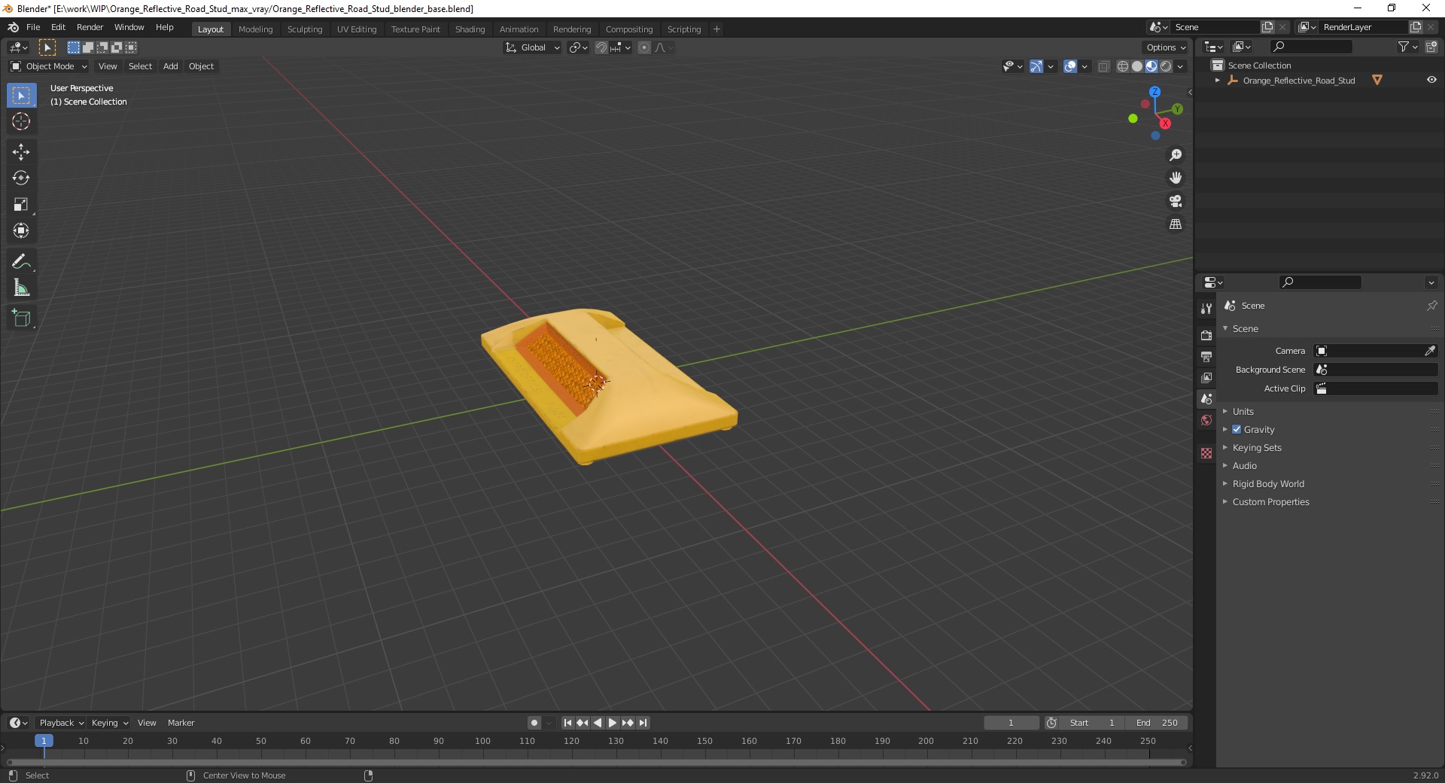Open the Output properties tab
The height and width of the screenshot is (783, 1445).
point(1206,356)
